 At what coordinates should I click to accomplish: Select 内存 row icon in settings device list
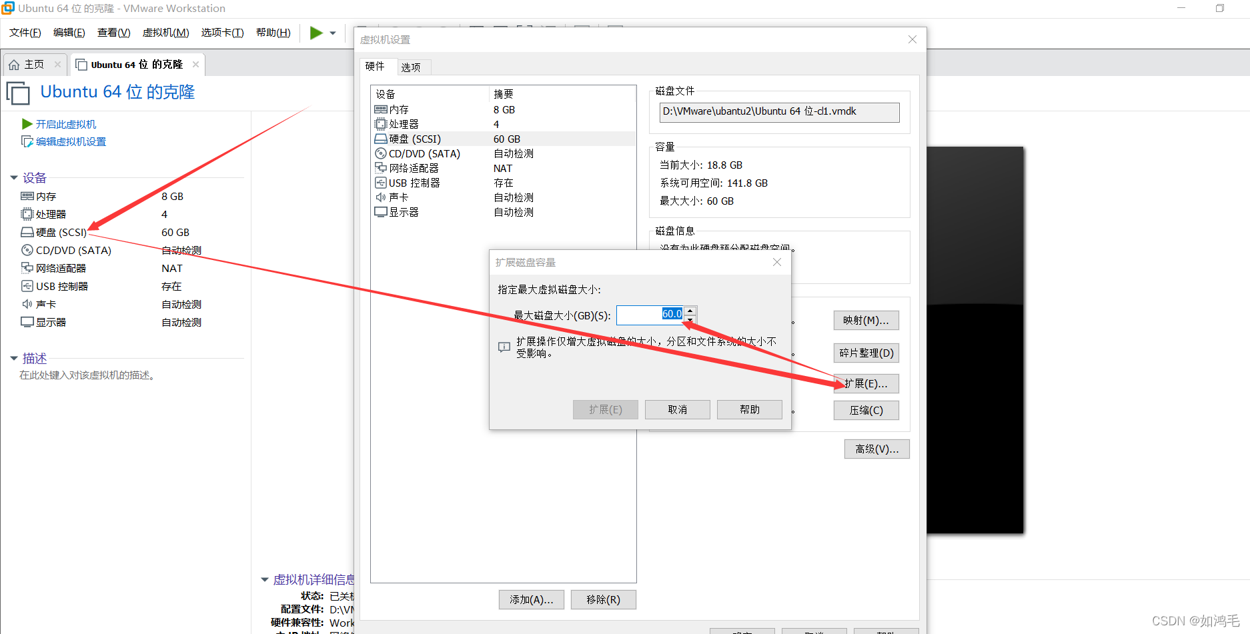click(381, 109)
